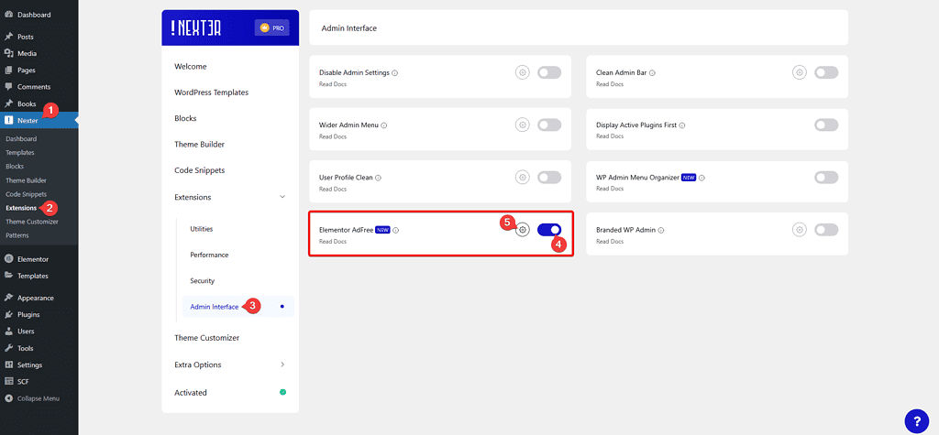The width and height of the screenshot is (939, 435).
Task: Collapse the Extensions section chevron
Action: click(282, 197)
